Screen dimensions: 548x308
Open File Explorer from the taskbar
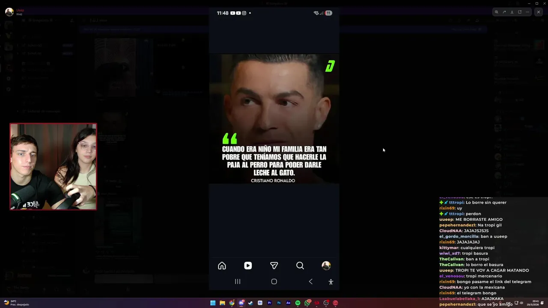(x=222, y=303)
